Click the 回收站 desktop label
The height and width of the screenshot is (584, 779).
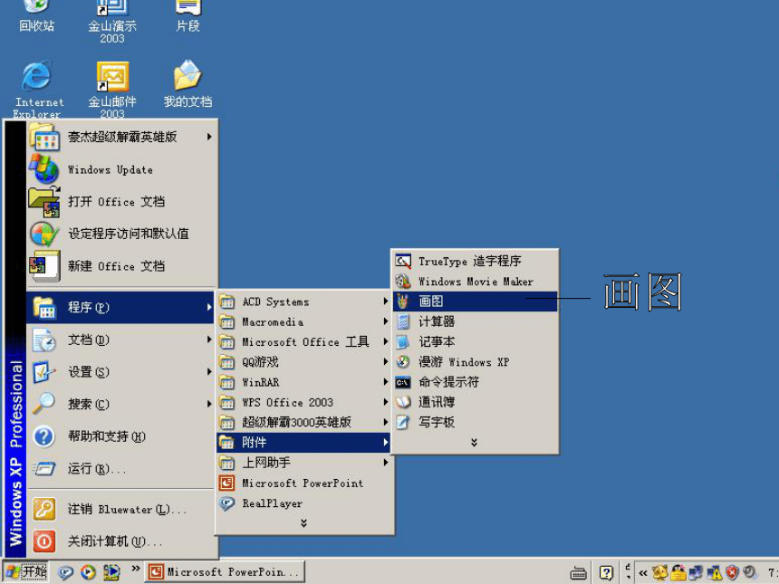pyautogui.click(x=37, y=26)
